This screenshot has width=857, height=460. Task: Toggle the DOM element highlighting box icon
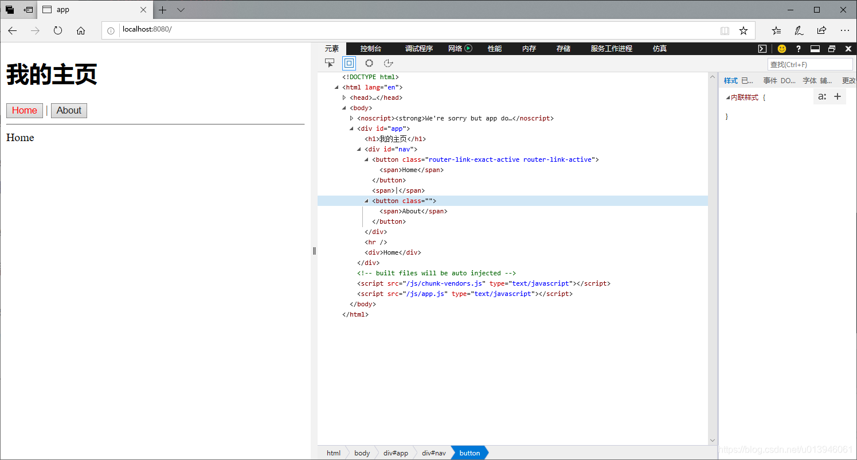[x=349, y=63]
